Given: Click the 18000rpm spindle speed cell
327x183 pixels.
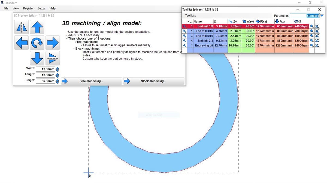Looking at the screenshot, I should pyautogui.click(x=302, y=36).
